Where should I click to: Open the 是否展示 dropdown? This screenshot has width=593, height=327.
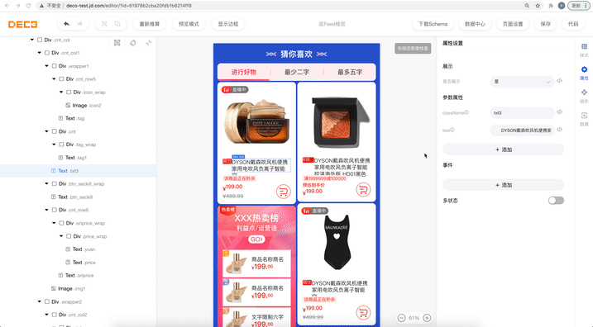click(x=522, y=81)
